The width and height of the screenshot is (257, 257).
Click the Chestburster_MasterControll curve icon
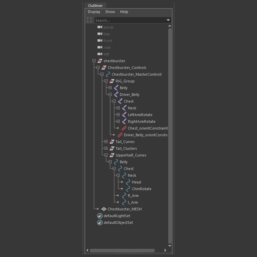click(108, 74)
